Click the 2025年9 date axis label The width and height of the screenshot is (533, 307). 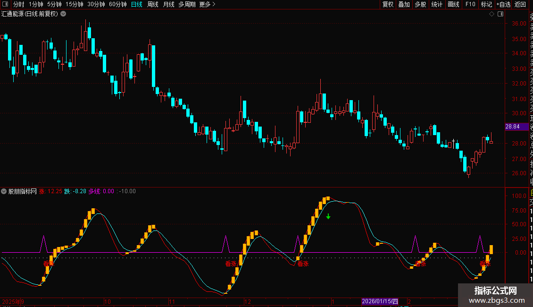[13, 301]
